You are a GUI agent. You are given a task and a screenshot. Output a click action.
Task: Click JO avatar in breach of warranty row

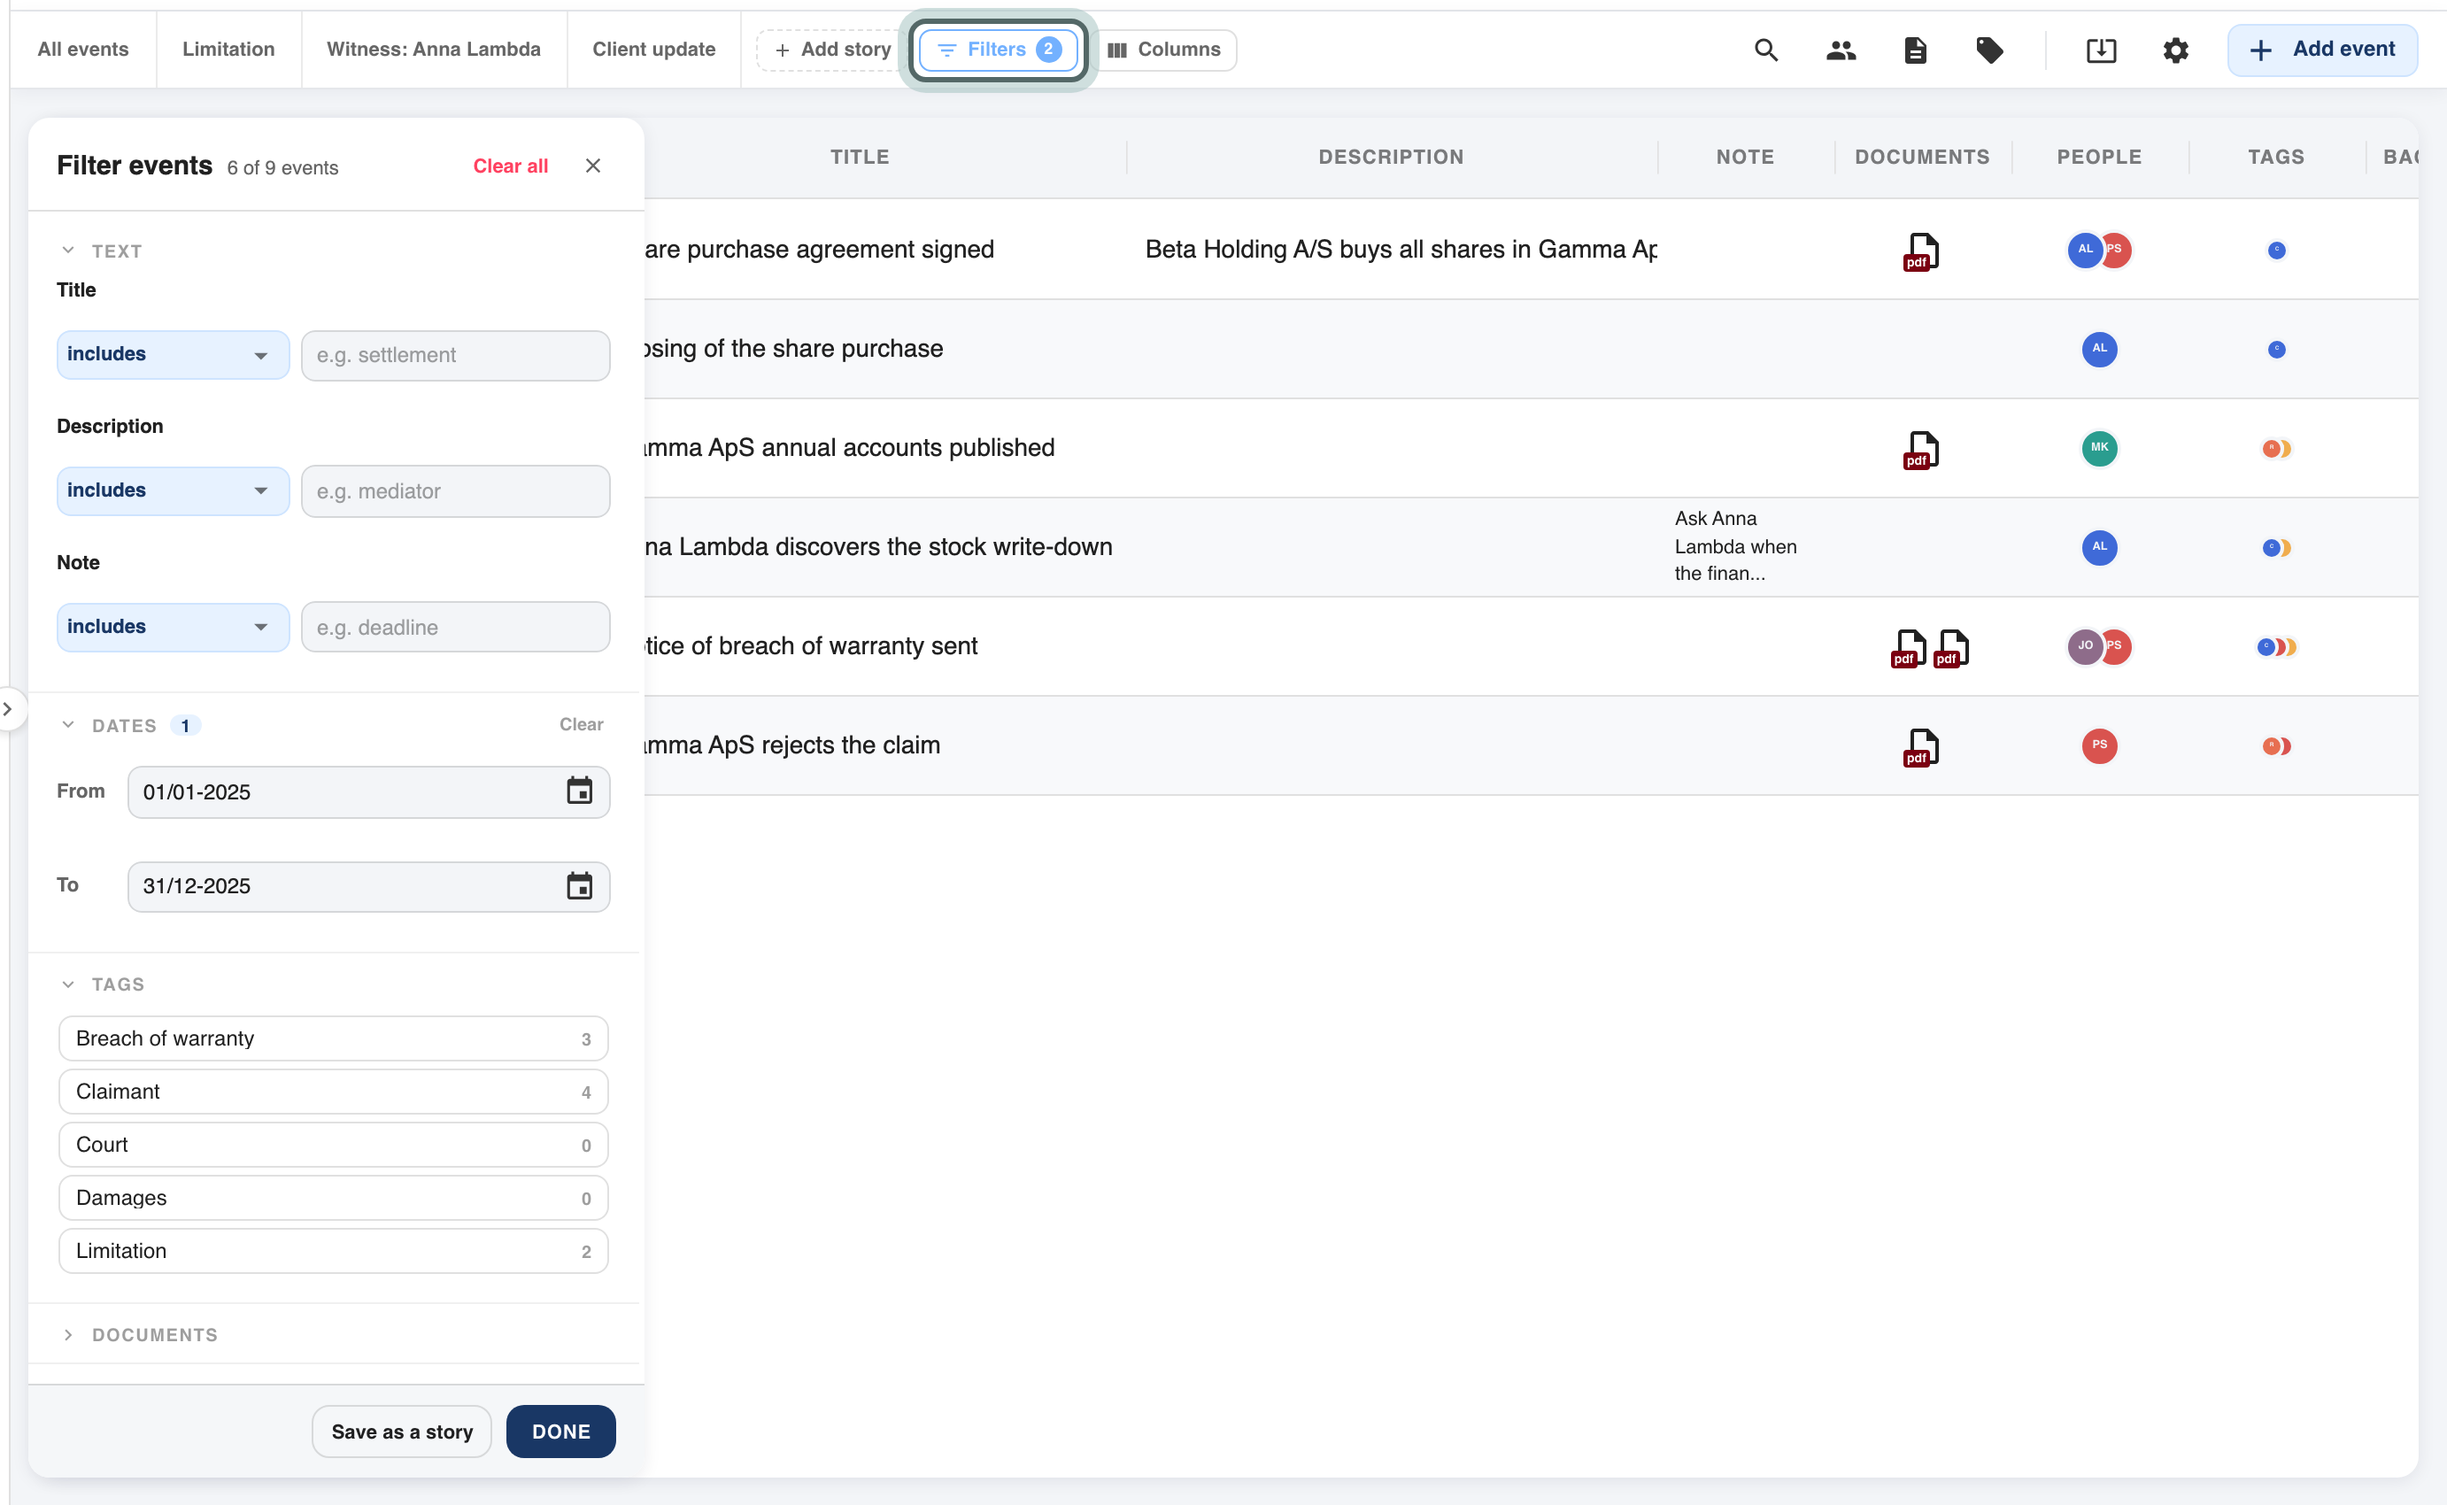point(2085,646)
